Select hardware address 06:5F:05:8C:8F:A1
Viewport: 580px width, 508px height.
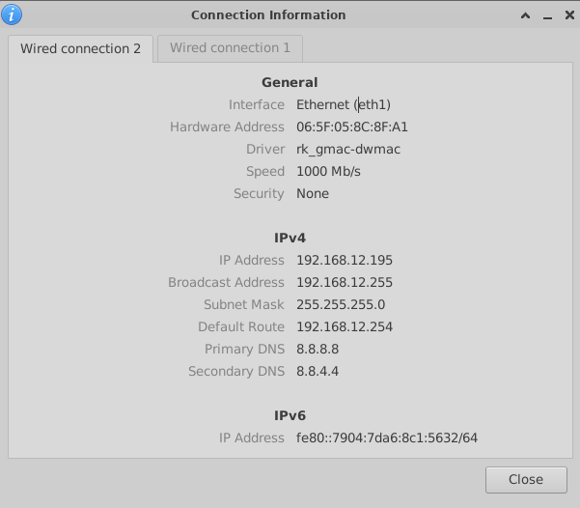[352, 127]
